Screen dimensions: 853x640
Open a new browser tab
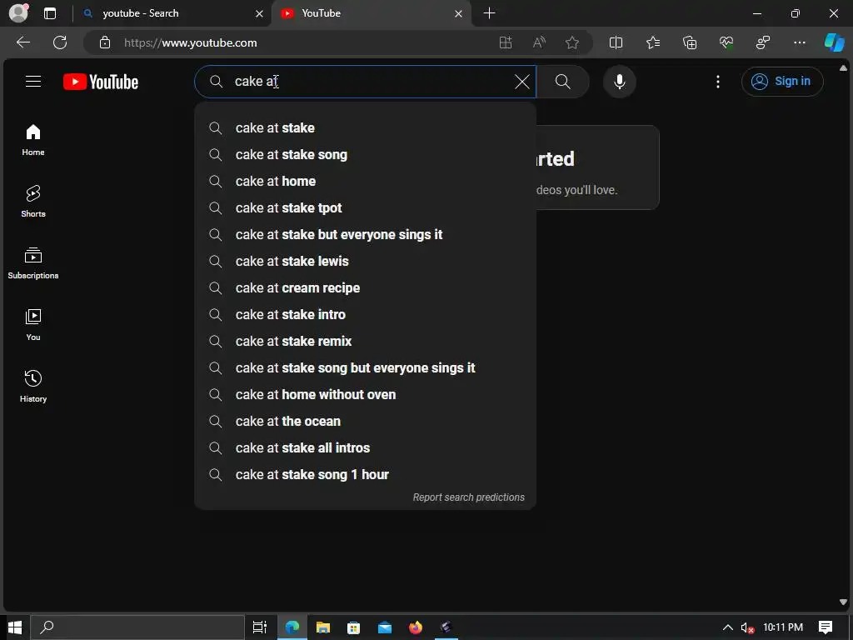point(489,13)
